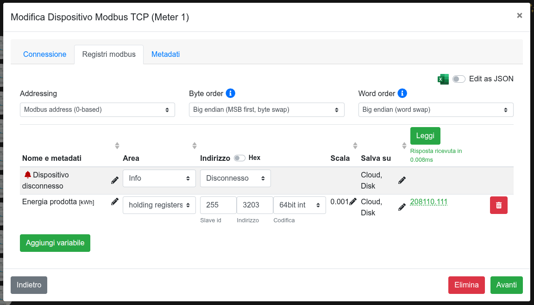Image resolution: width=534 pixels, height=305 pixels.
Task: Open the holding registers area dropdown
Action: tap(159, 205)
